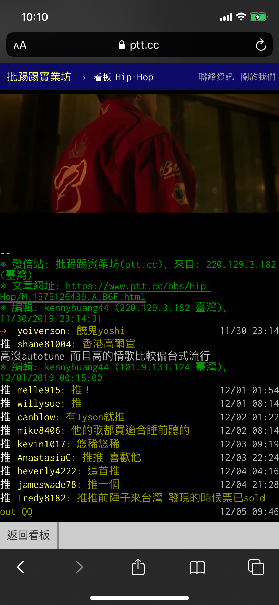The image size is (279, 605).
Task: Open the 關於我們 page
Action: click(x=258, y=77)
